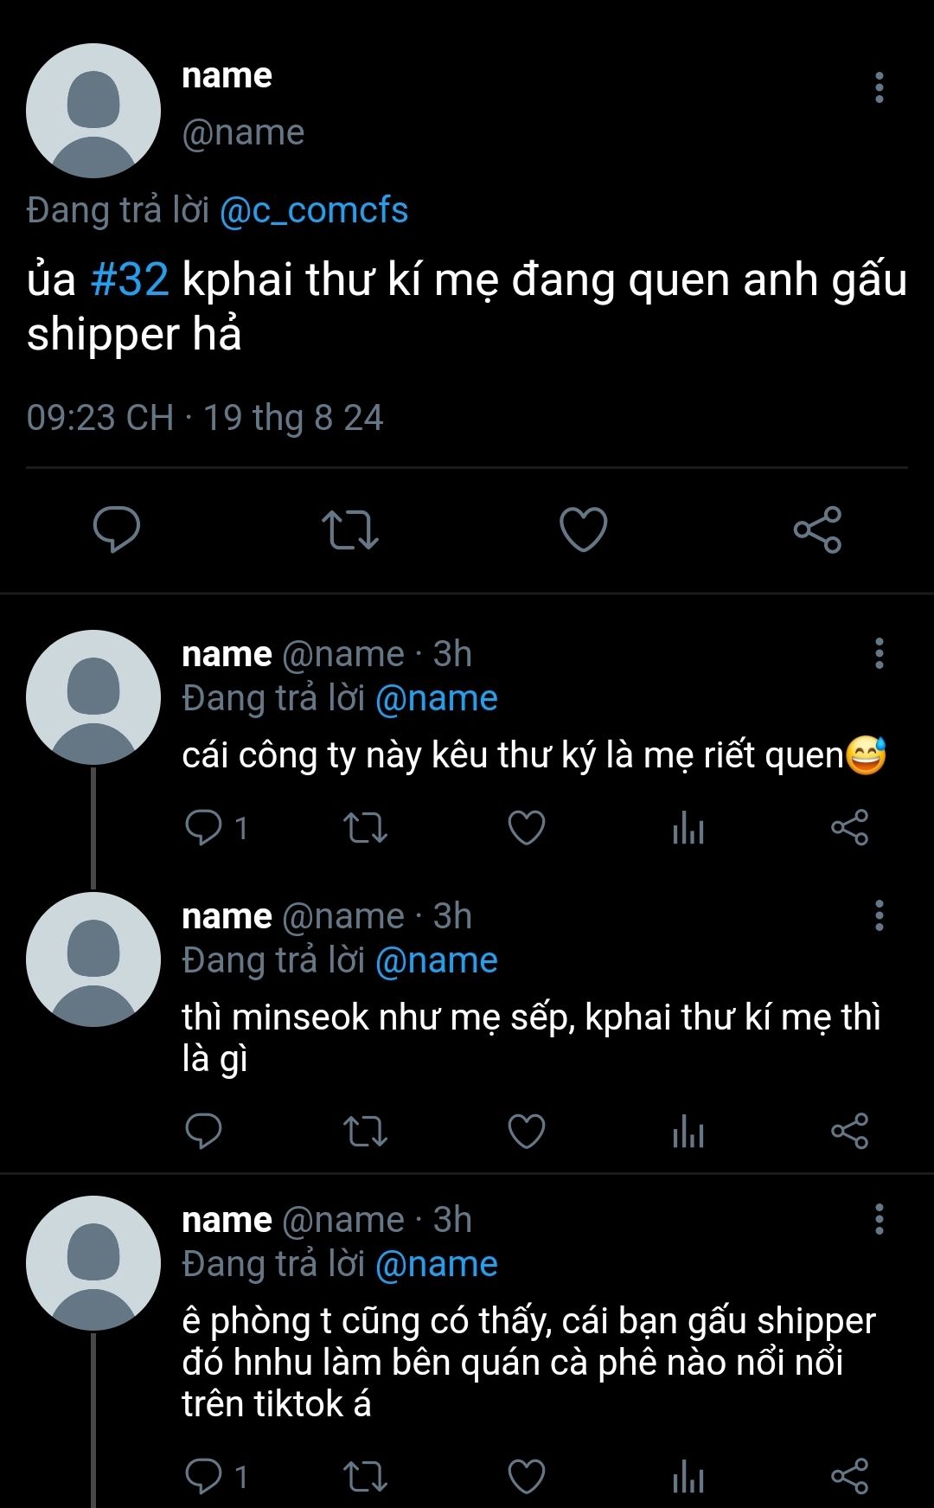Like the main tweet with heart icon

pyautogui.click(x=584, y=529)
